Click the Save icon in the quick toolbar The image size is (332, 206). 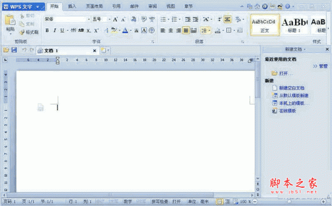pyautogui.click(x=14, y=50)
